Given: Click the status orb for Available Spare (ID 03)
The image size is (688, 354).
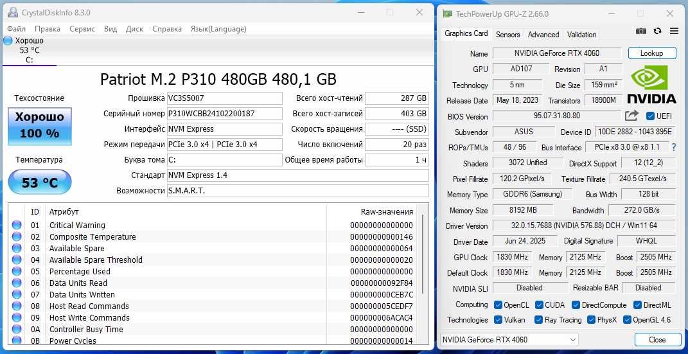Looking at the screenshot, I should click(17, 248).
